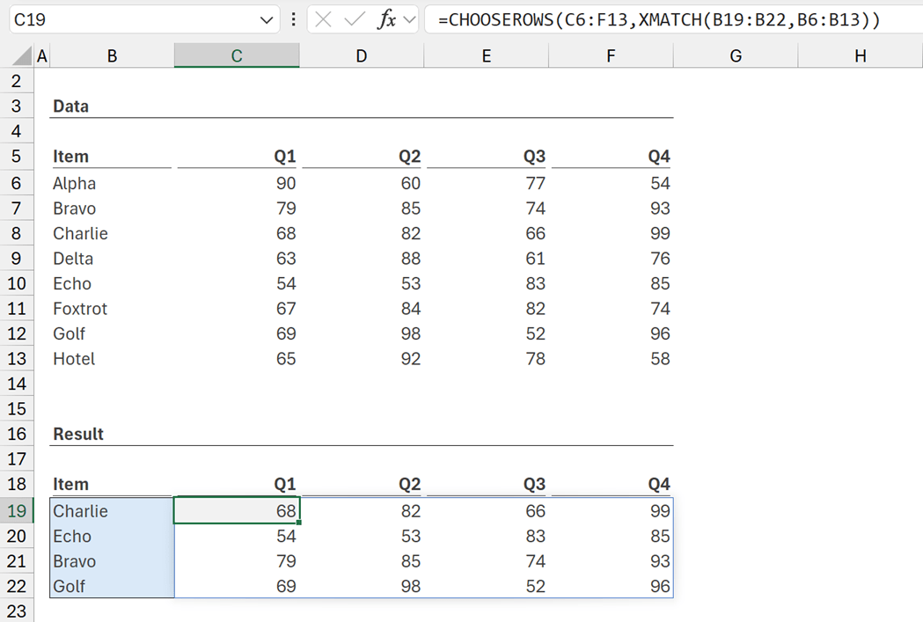
Task: Expand the dropdown arrow next to fx
Action: (410, 20)
